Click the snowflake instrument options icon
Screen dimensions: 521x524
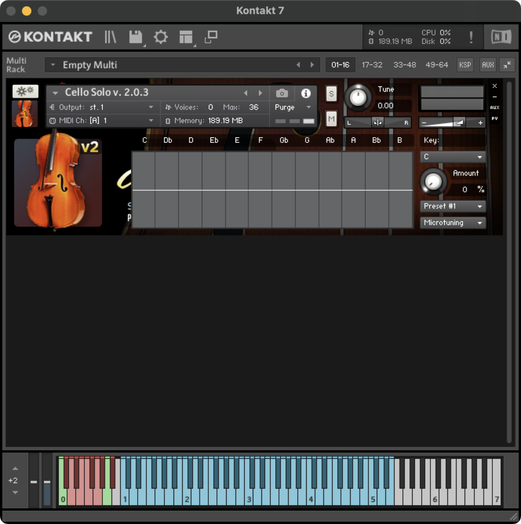click(x=25, y=91)
